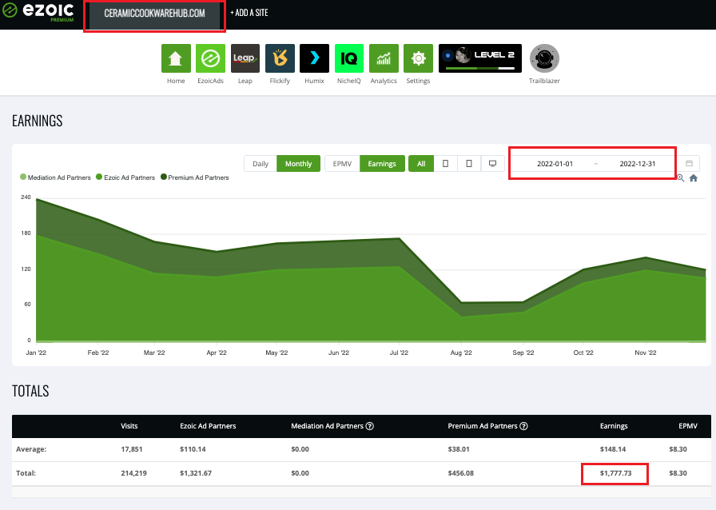Click the Ezoic Ad Partners column header
Image resolution: width=716 pixels, height=510 pixels.
[208, 426]
